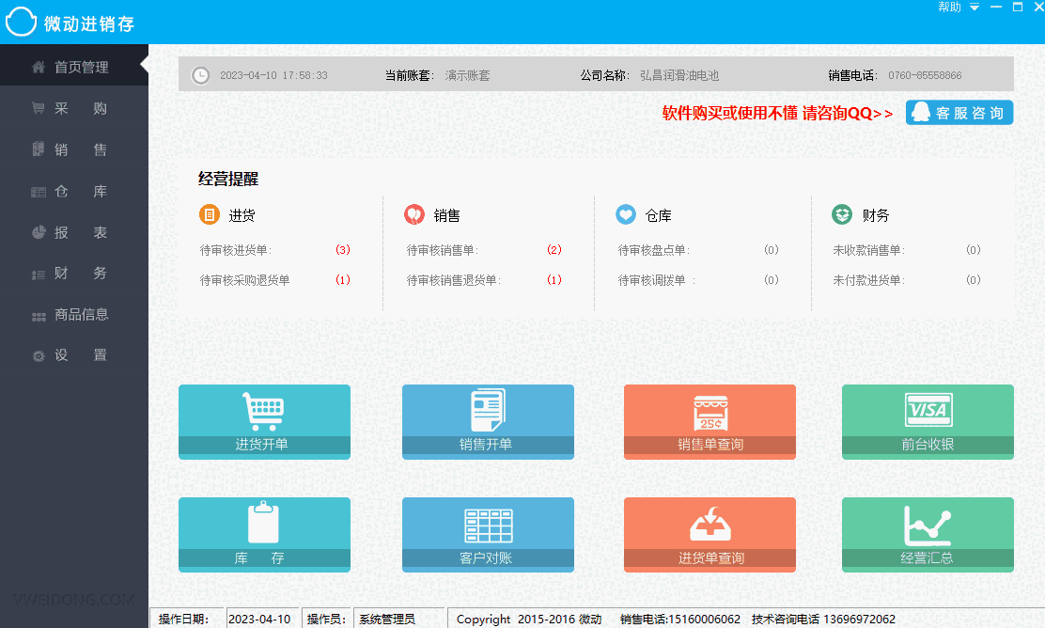
Task: Open 前台收银 using the VISA card icon
Action: pos(928,411)
